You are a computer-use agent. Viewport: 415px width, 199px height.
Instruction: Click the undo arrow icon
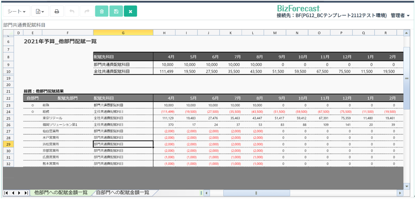point(72,11)
